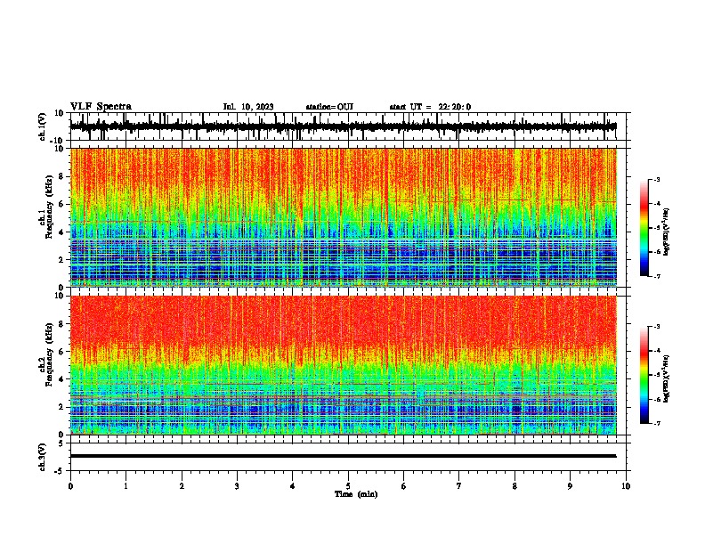705x545 pixels.
Task: Click the '1' tick on the time axis
Action: (x=126, y=486)
